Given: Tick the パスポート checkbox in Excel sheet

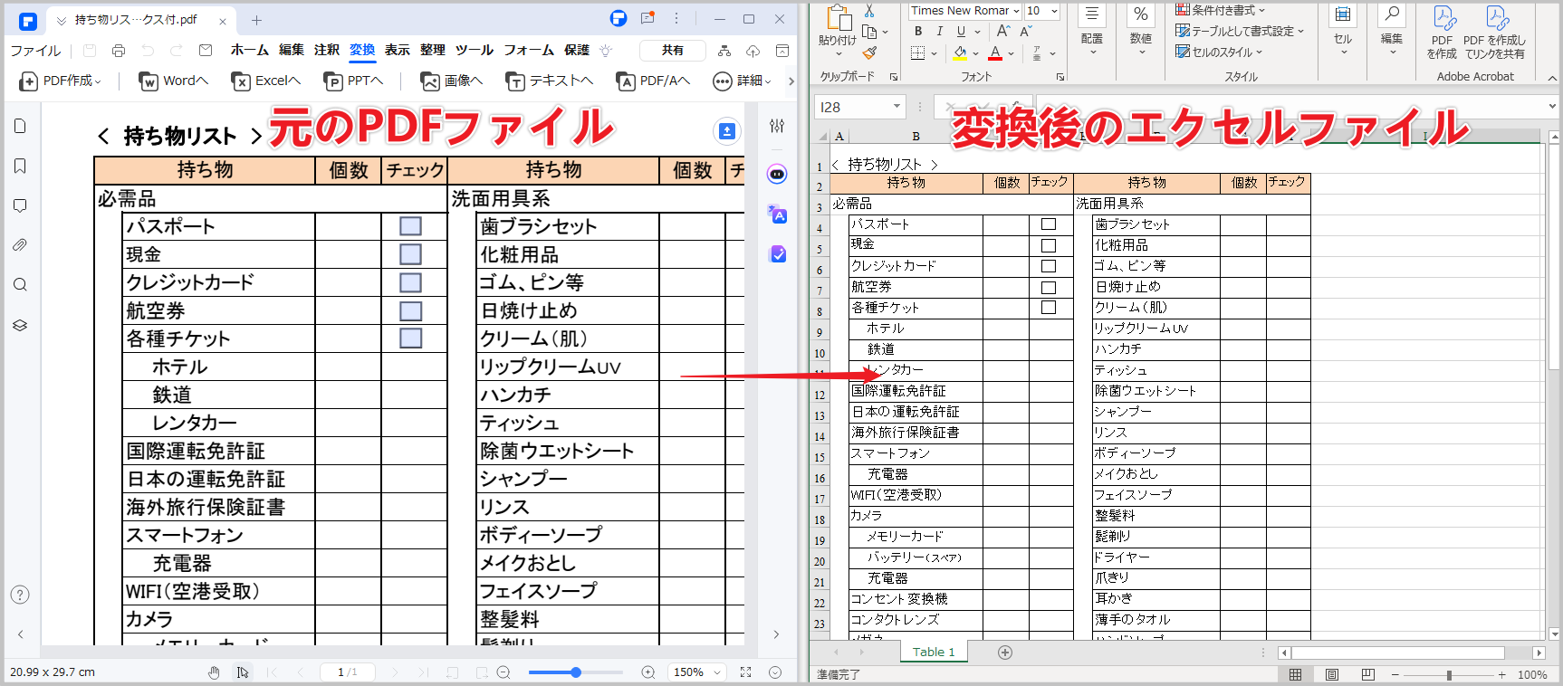Looking at the screenshot, I should 1049,224.
